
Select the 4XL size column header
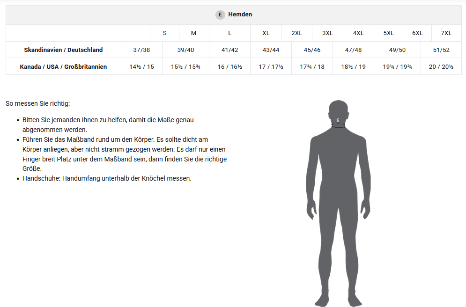358,33
